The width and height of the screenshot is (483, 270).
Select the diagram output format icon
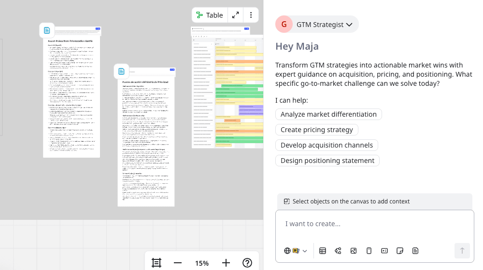click(x=338, y=251)
